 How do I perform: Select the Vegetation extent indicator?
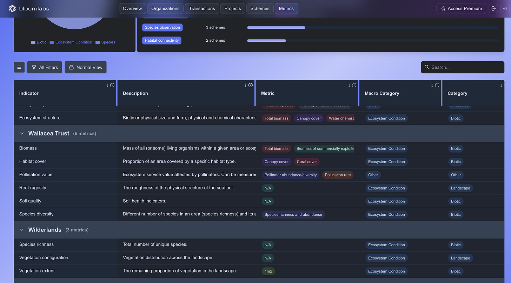[37, 271]
